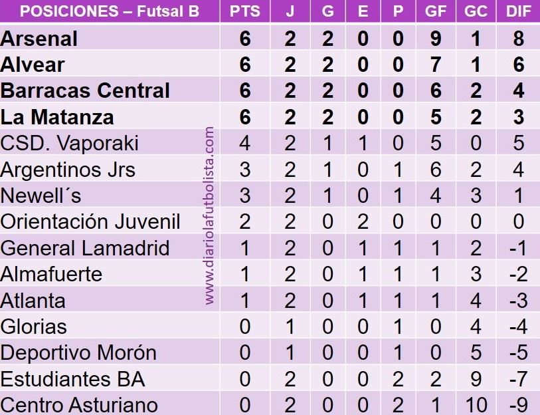Select Almafuerte in the standings

coord(52,274)
